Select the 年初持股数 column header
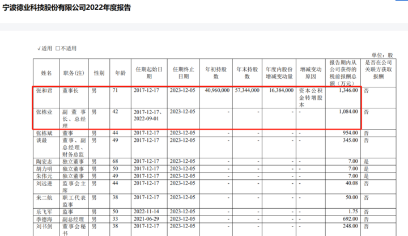The image size is (408, 236). [216, 73]
